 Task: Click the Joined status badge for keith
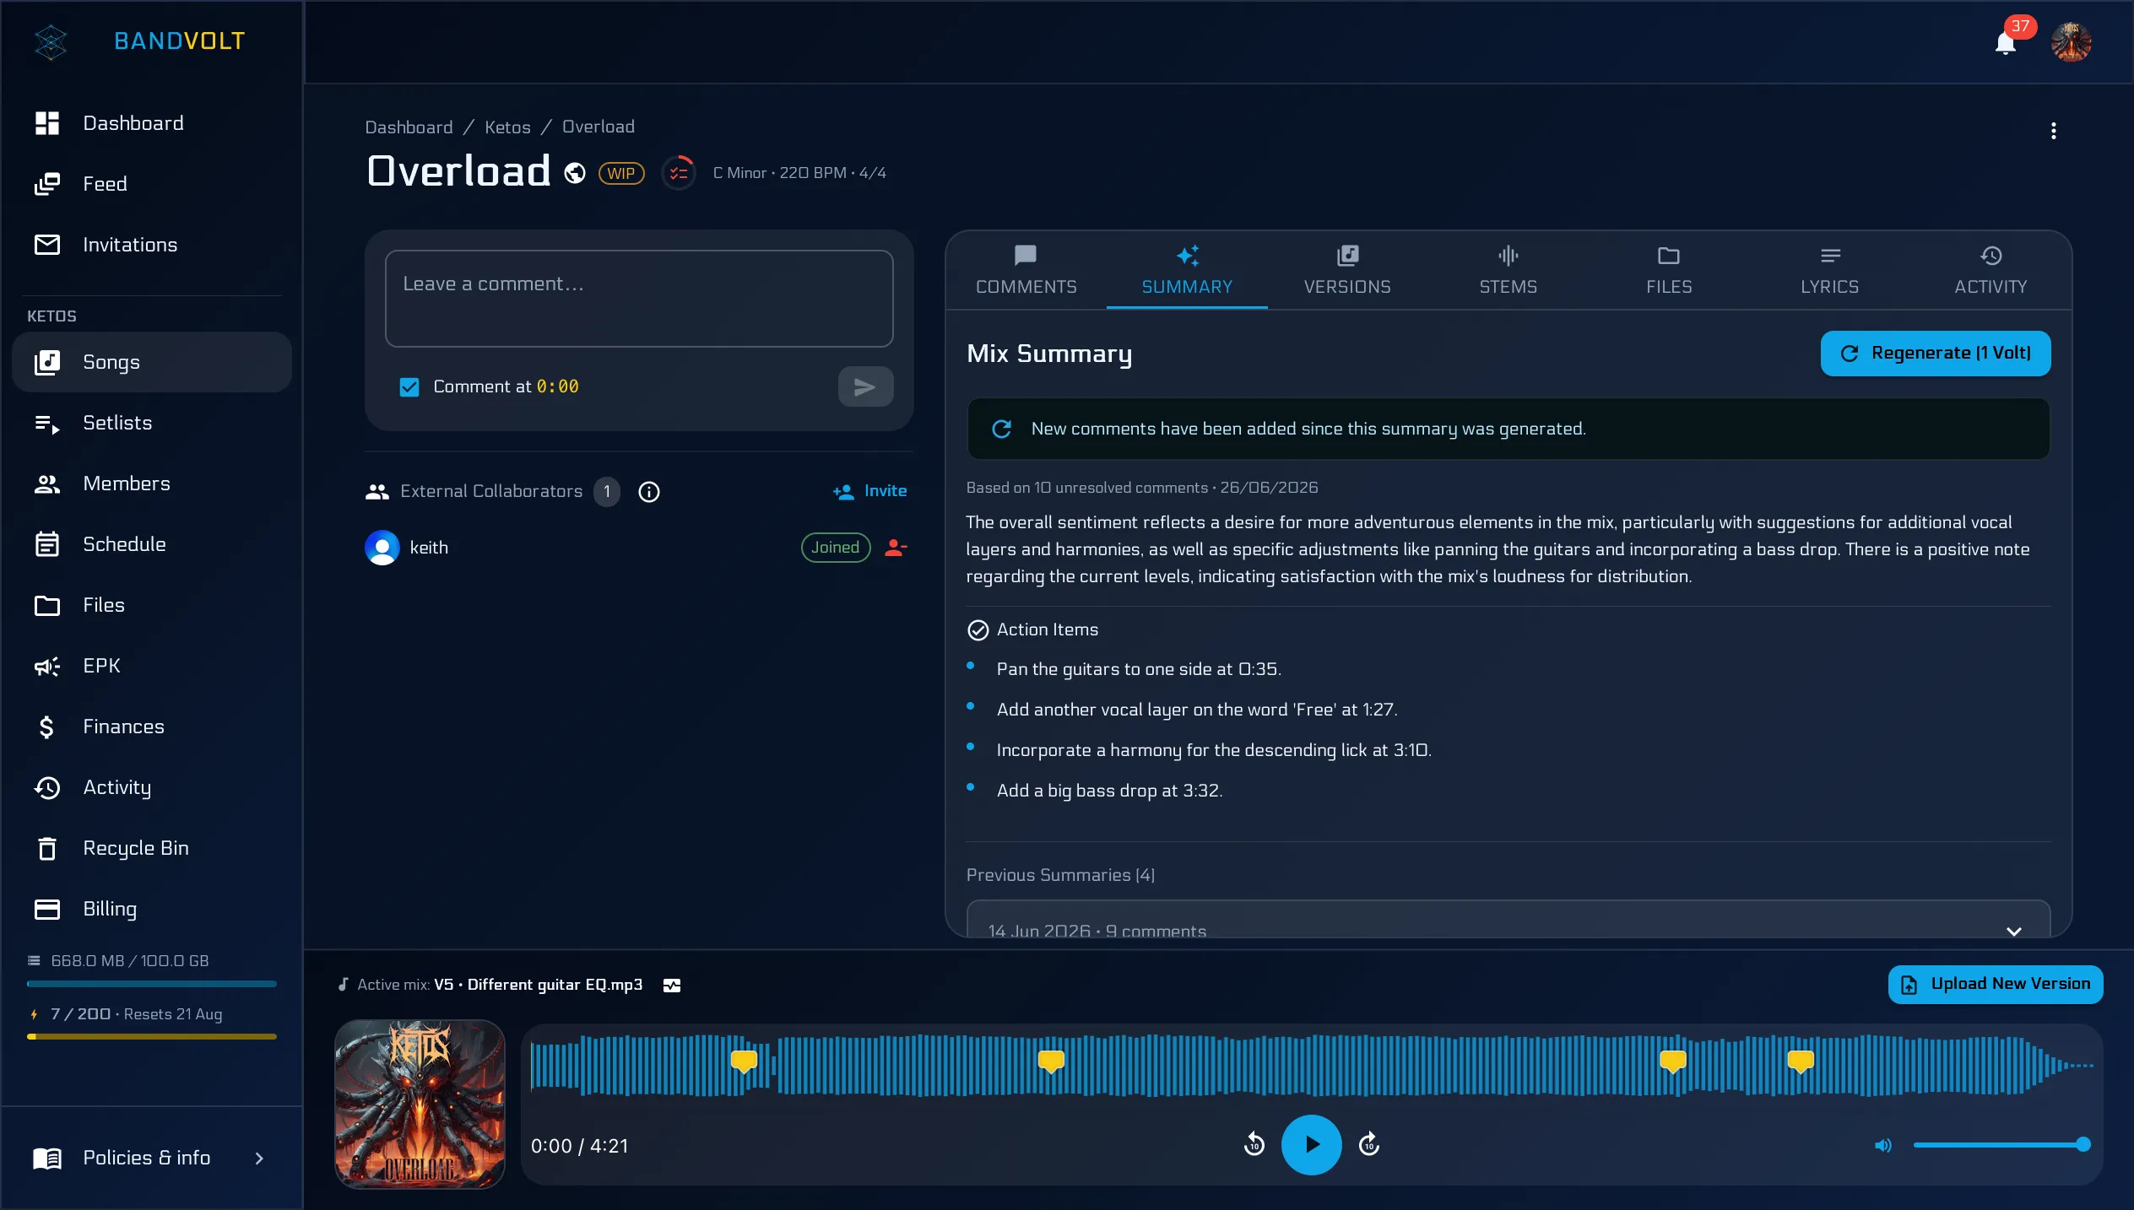(836, 548)
